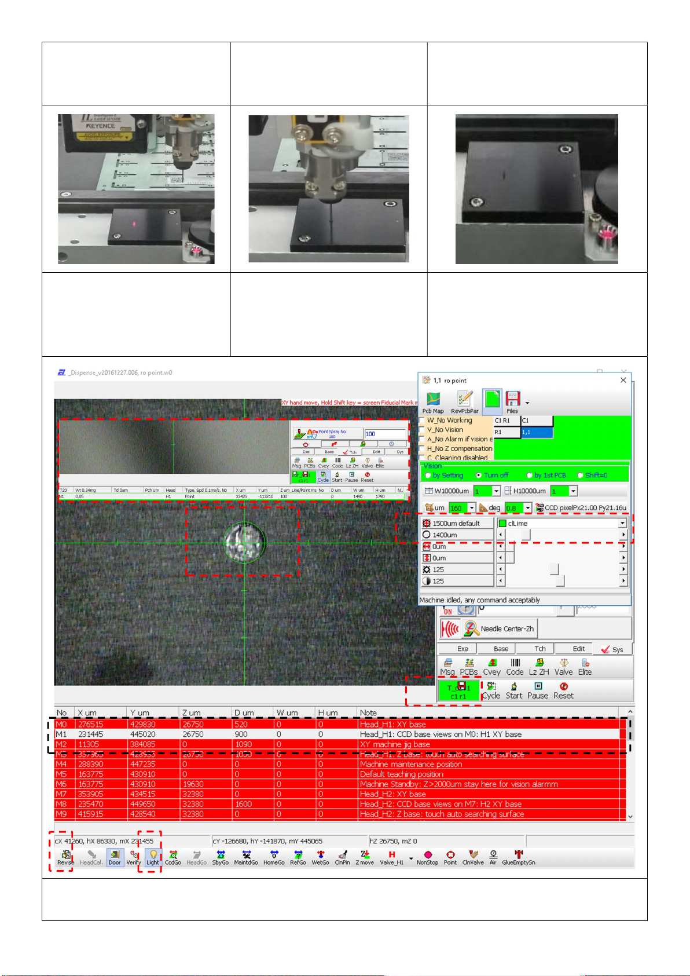Click the Files floppy disk icon

[513, 403]
